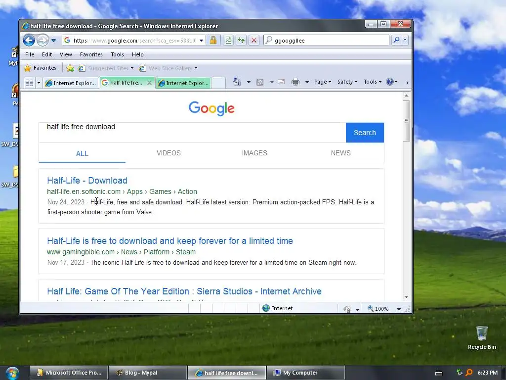Expand the address bar history dropdown

tap(202, 41)
